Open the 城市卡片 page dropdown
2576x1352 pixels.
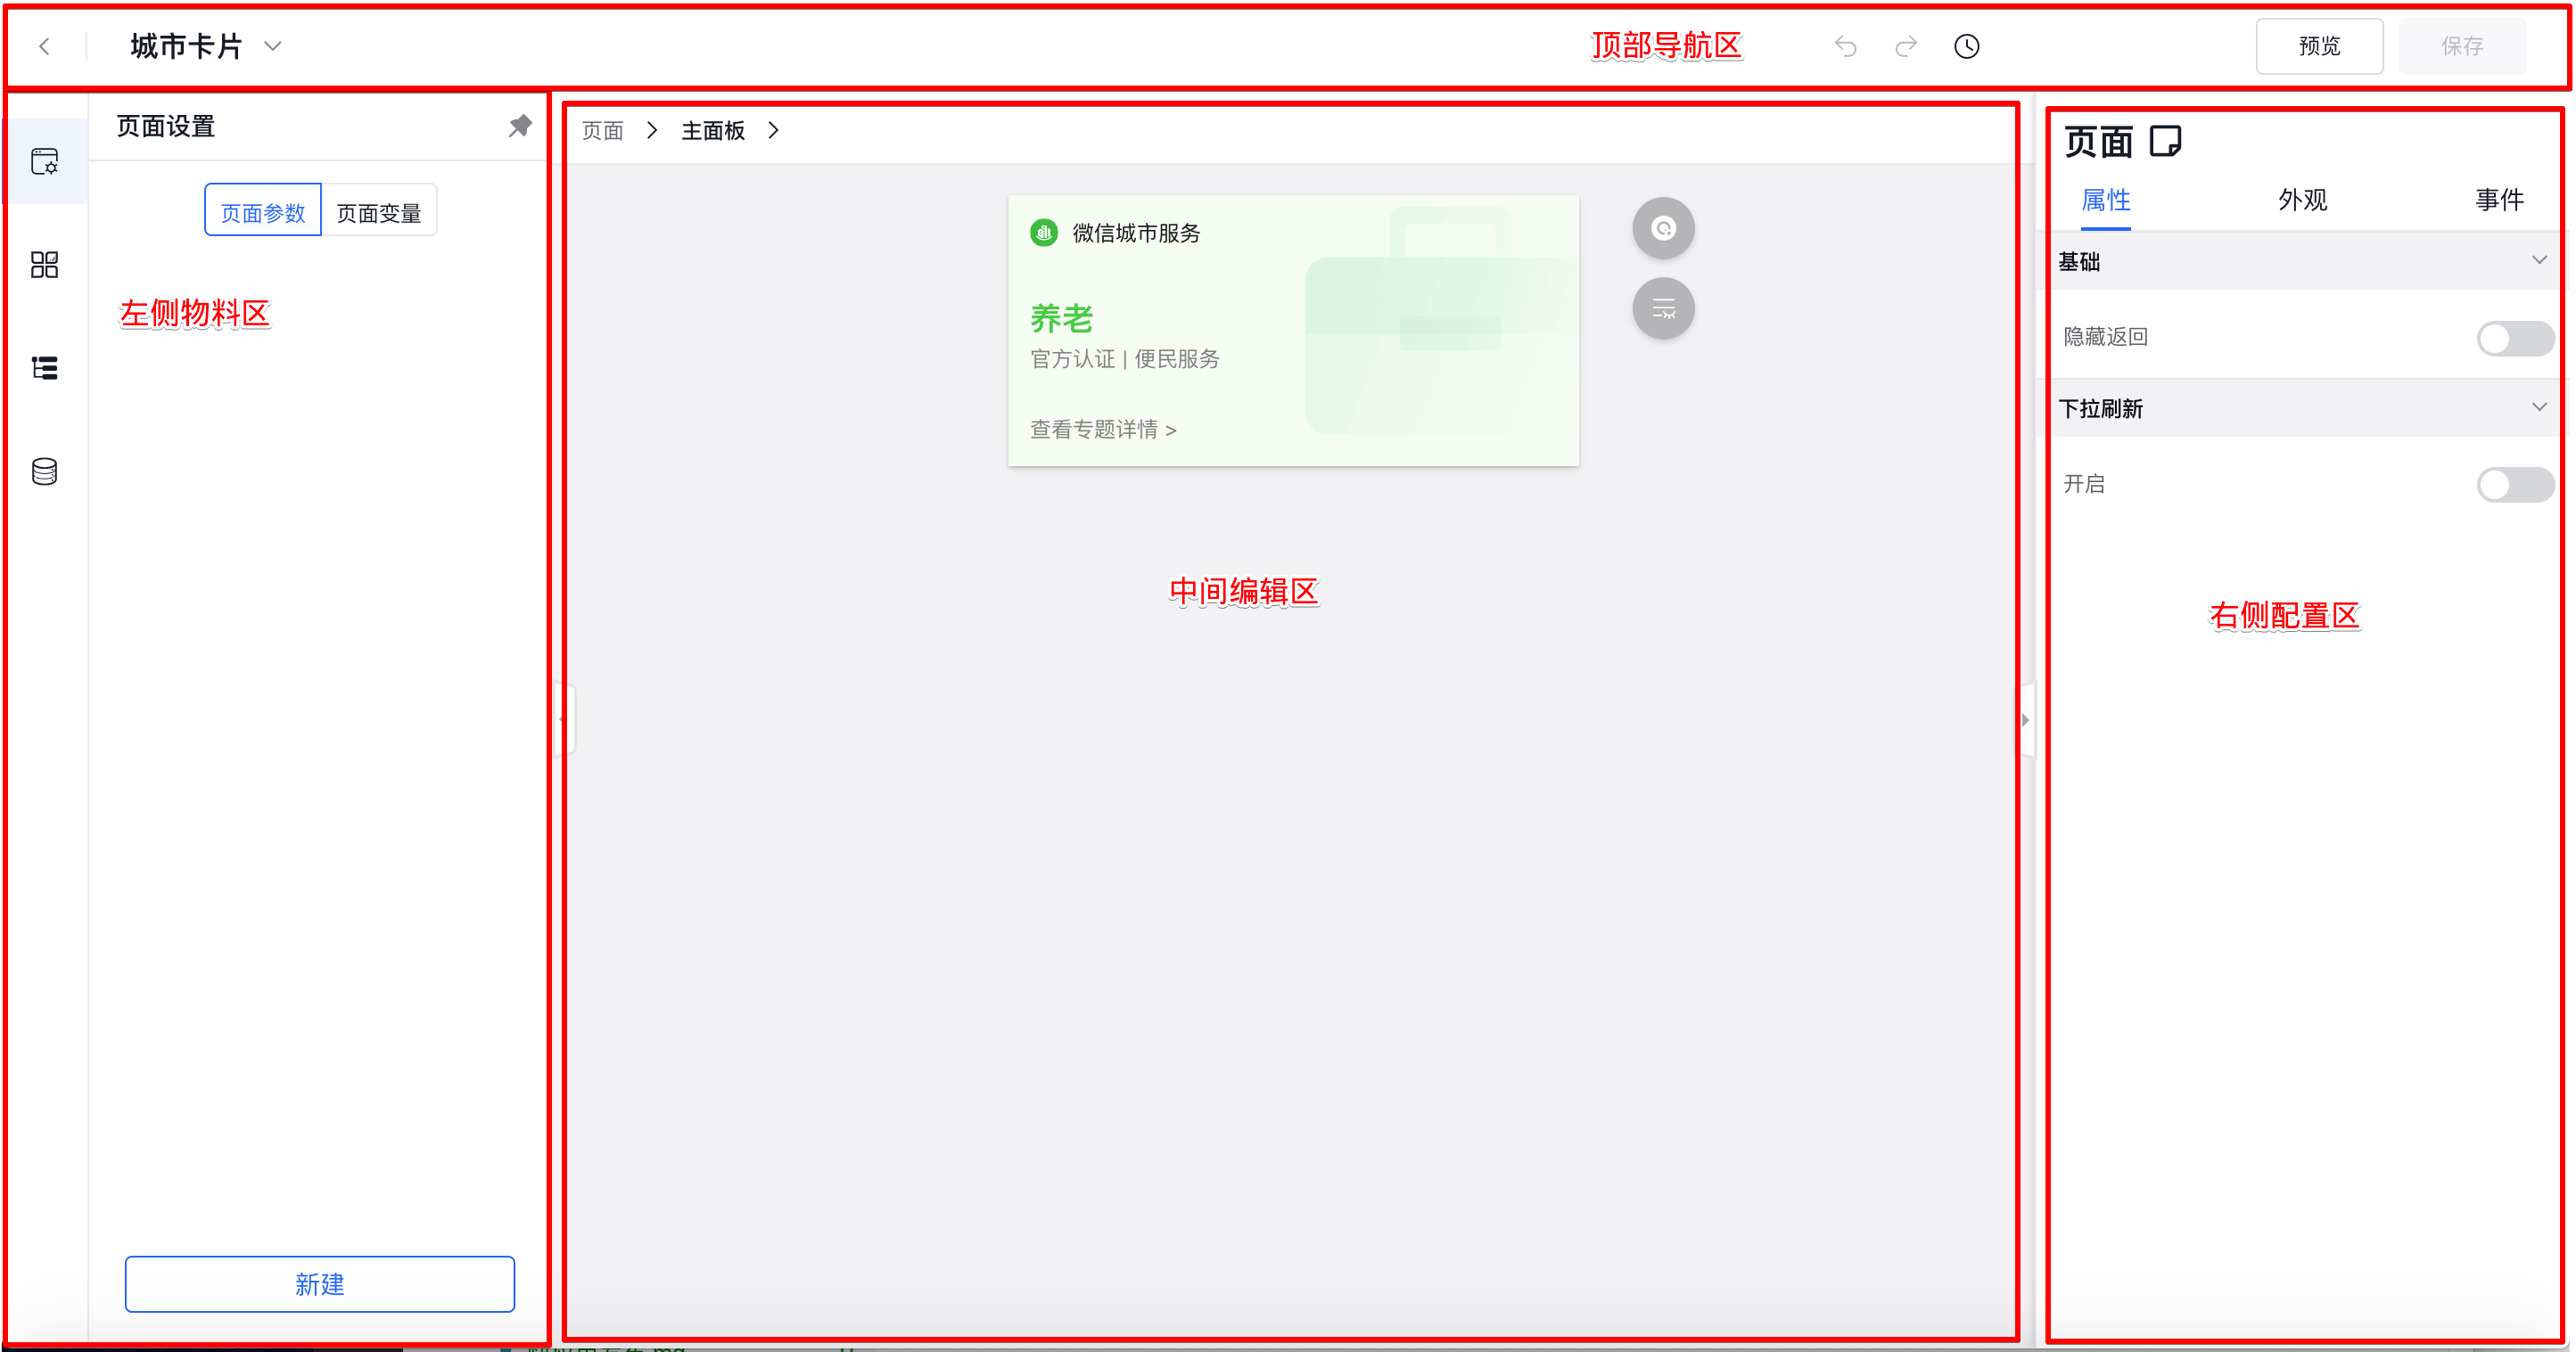[x=272, y=46]
